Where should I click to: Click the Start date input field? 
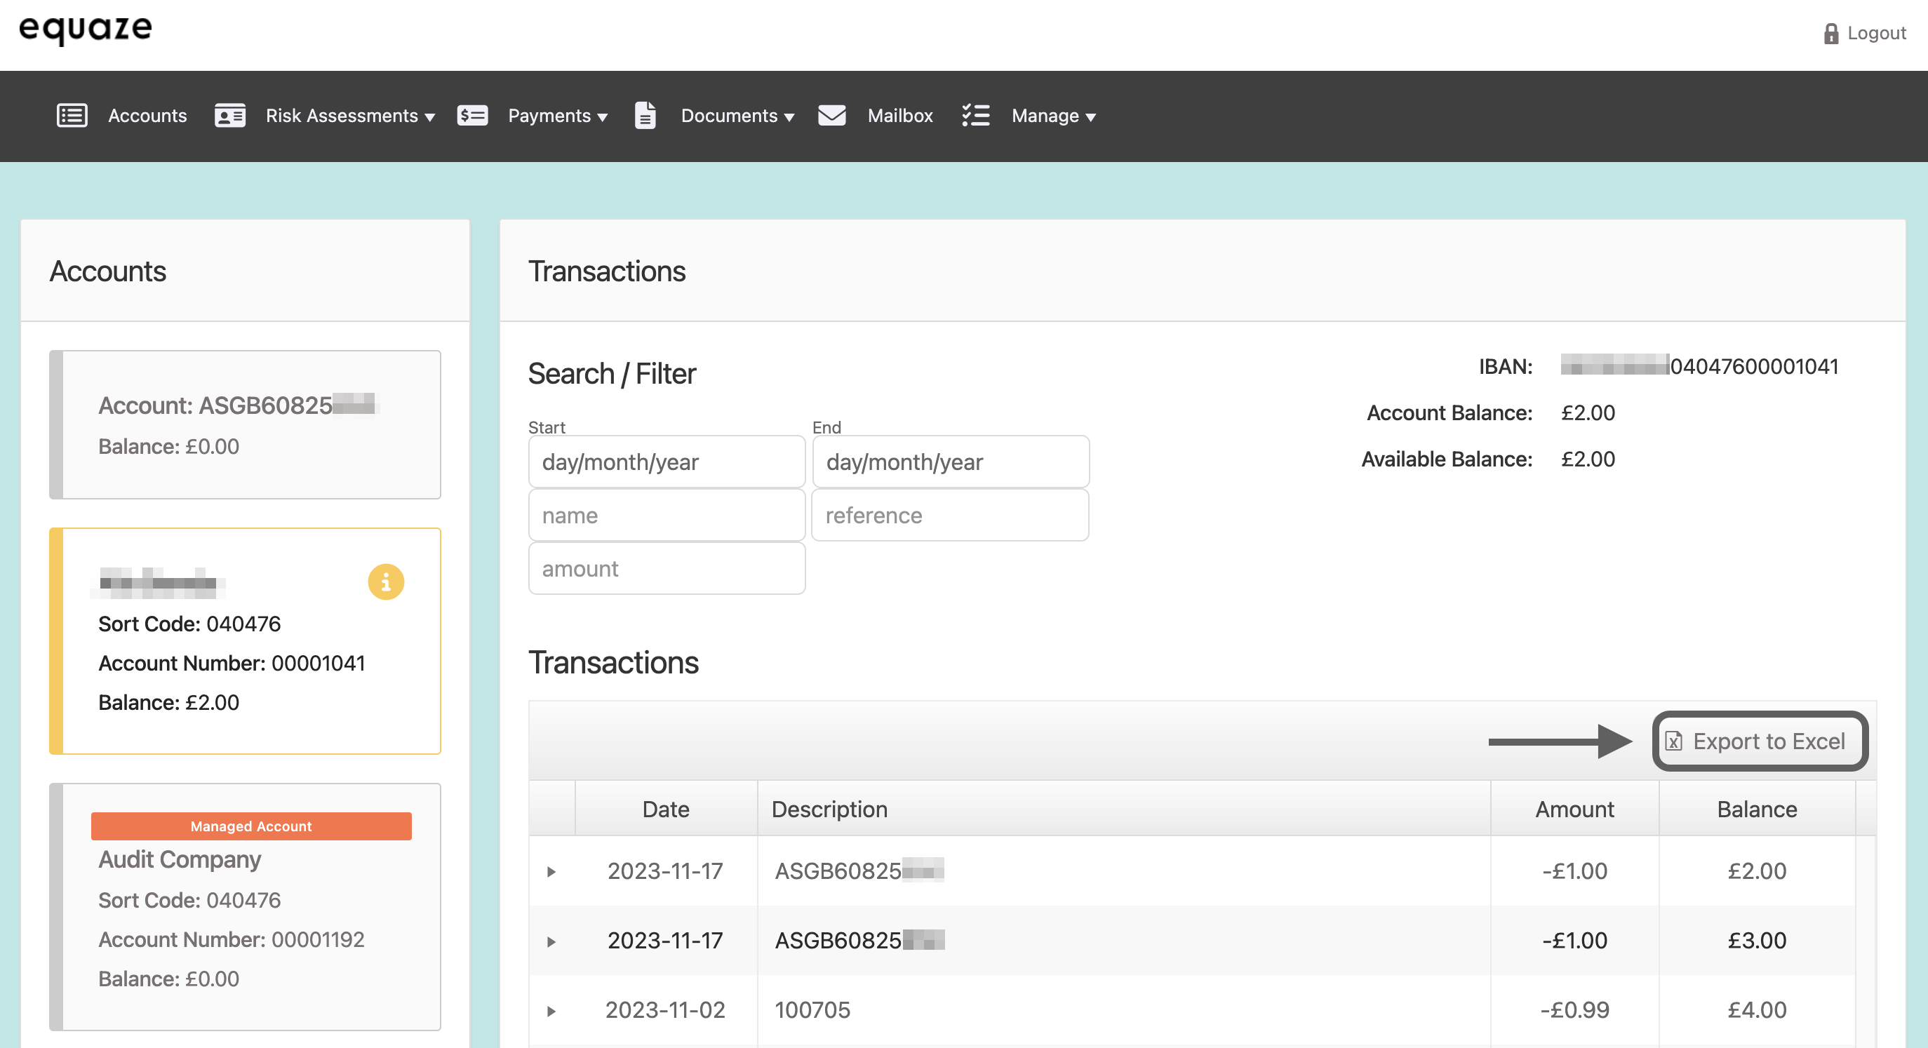click(x=666, y=462)
